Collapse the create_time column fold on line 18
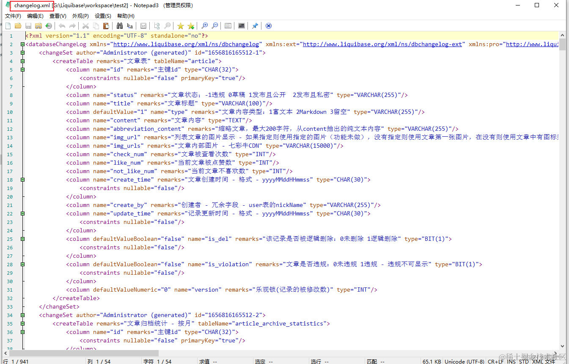 tap(22, 179)
